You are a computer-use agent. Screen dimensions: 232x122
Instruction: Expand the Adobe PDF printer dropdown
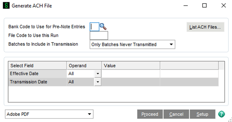click(89, 114)
